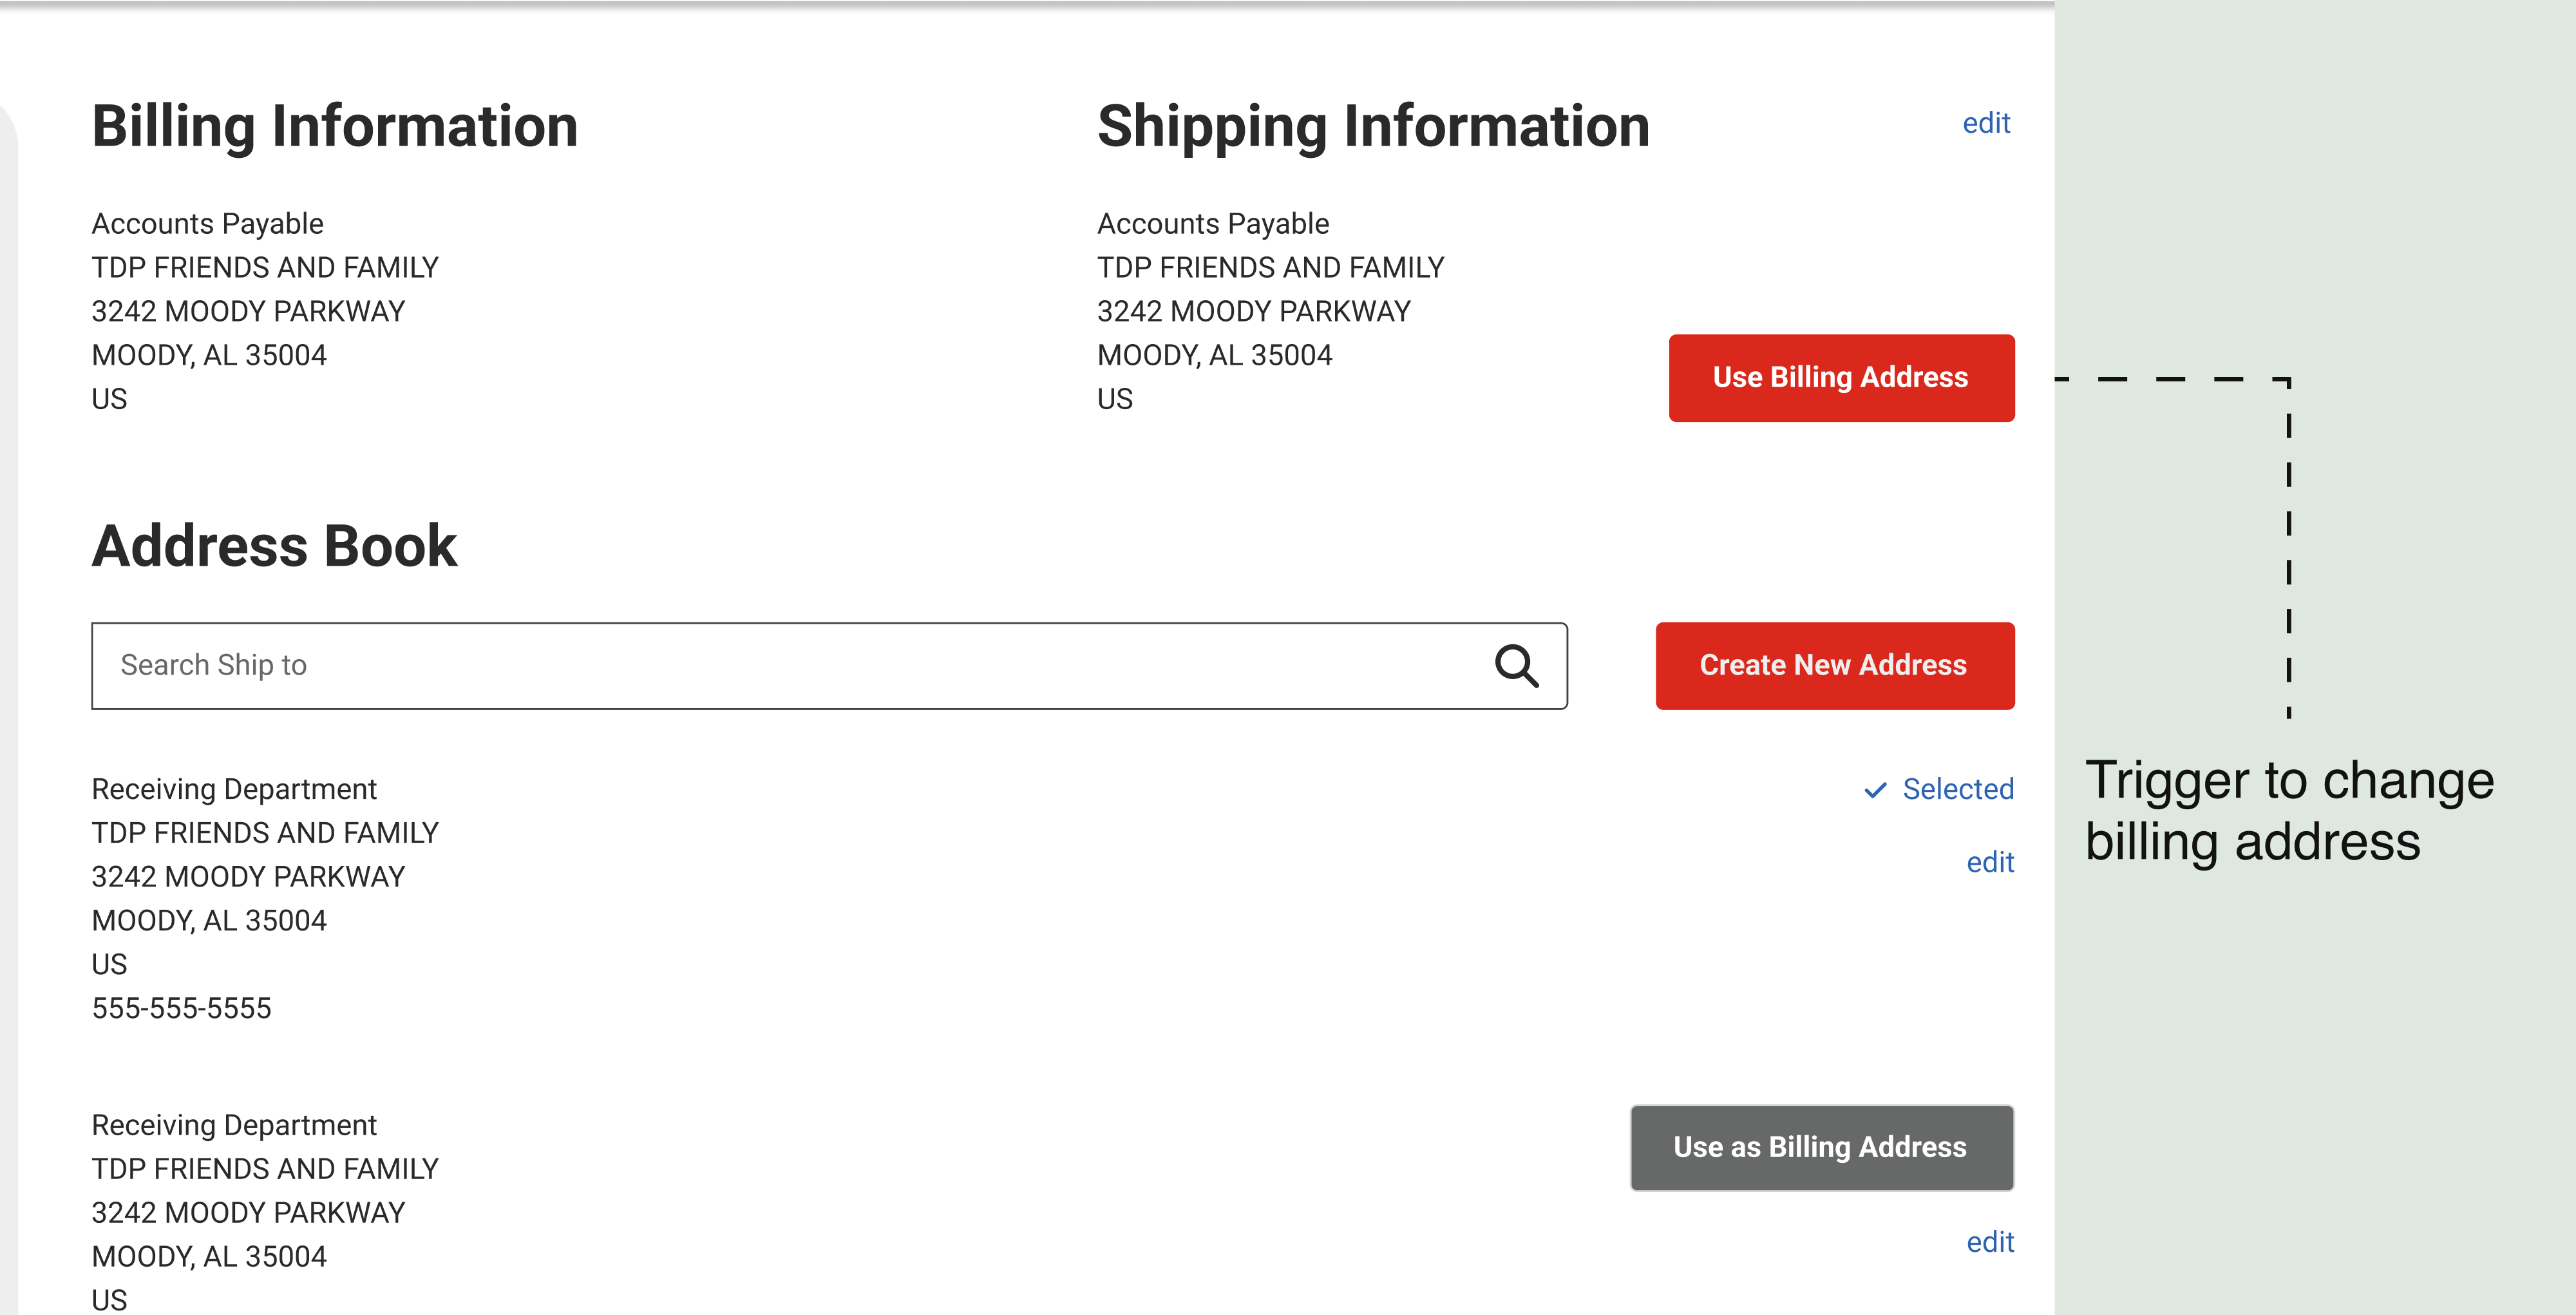Click the Selected status label
This screenshot has height=1315, width=2576.
[x=1957, y=789]
